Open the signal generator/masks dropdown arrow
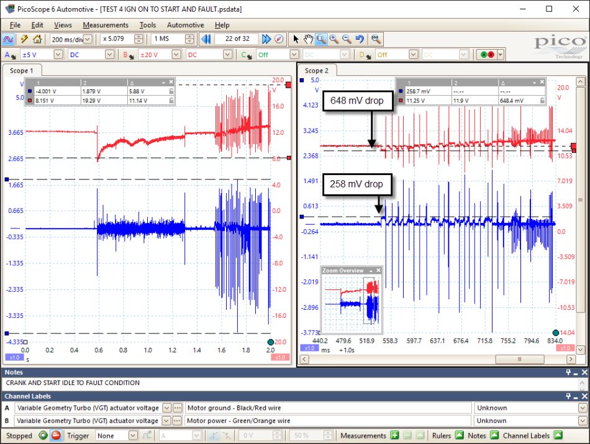Viewport: 590px width, 444px height. [x=501, y=55]
